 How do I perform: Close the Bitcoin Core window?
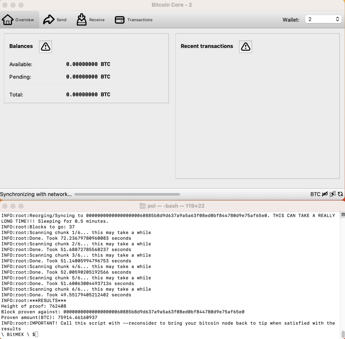pyautogui.click(x=5, y=5)
